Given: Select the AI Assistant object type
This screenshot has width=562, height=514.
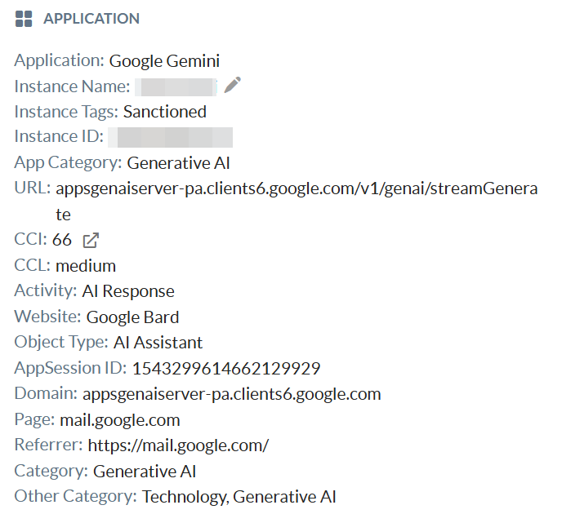Looking at the screenshot, I should pos(158,343).
